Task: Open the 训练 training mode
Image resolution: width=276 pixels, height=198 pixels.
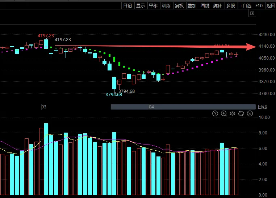Action: click(x=167, y=6)
